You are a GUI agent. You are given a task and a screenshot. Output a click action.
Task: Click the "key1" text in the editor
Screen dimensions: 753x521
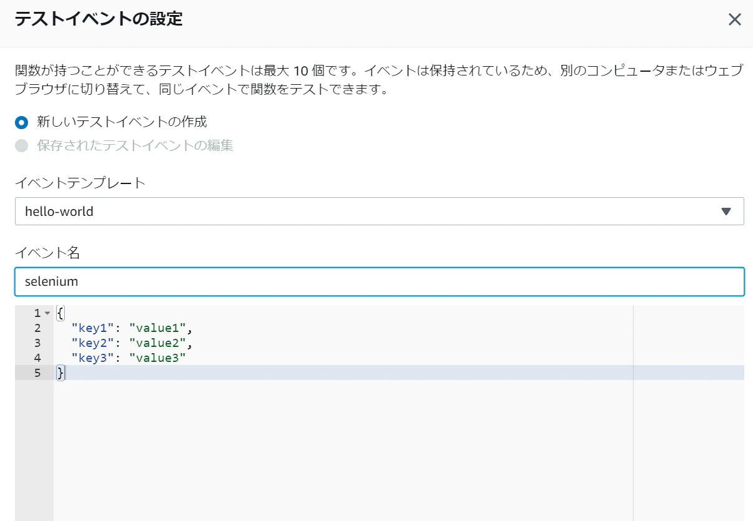tap(92, 328)
